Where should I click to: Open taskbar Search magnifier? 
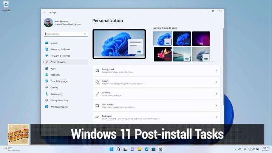pyautogui.click(x=119, y=149)
